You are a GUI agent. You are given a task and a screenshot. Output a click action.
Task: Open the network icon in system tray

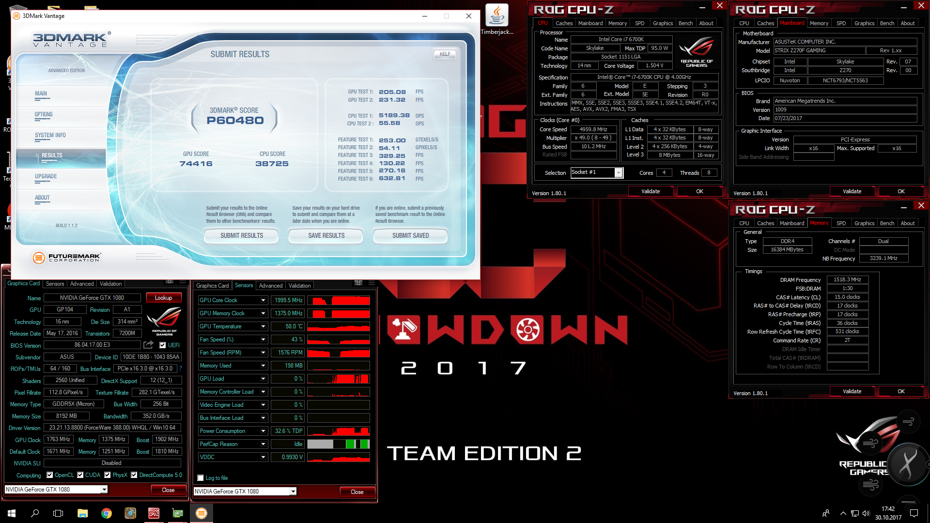point(855,513)
